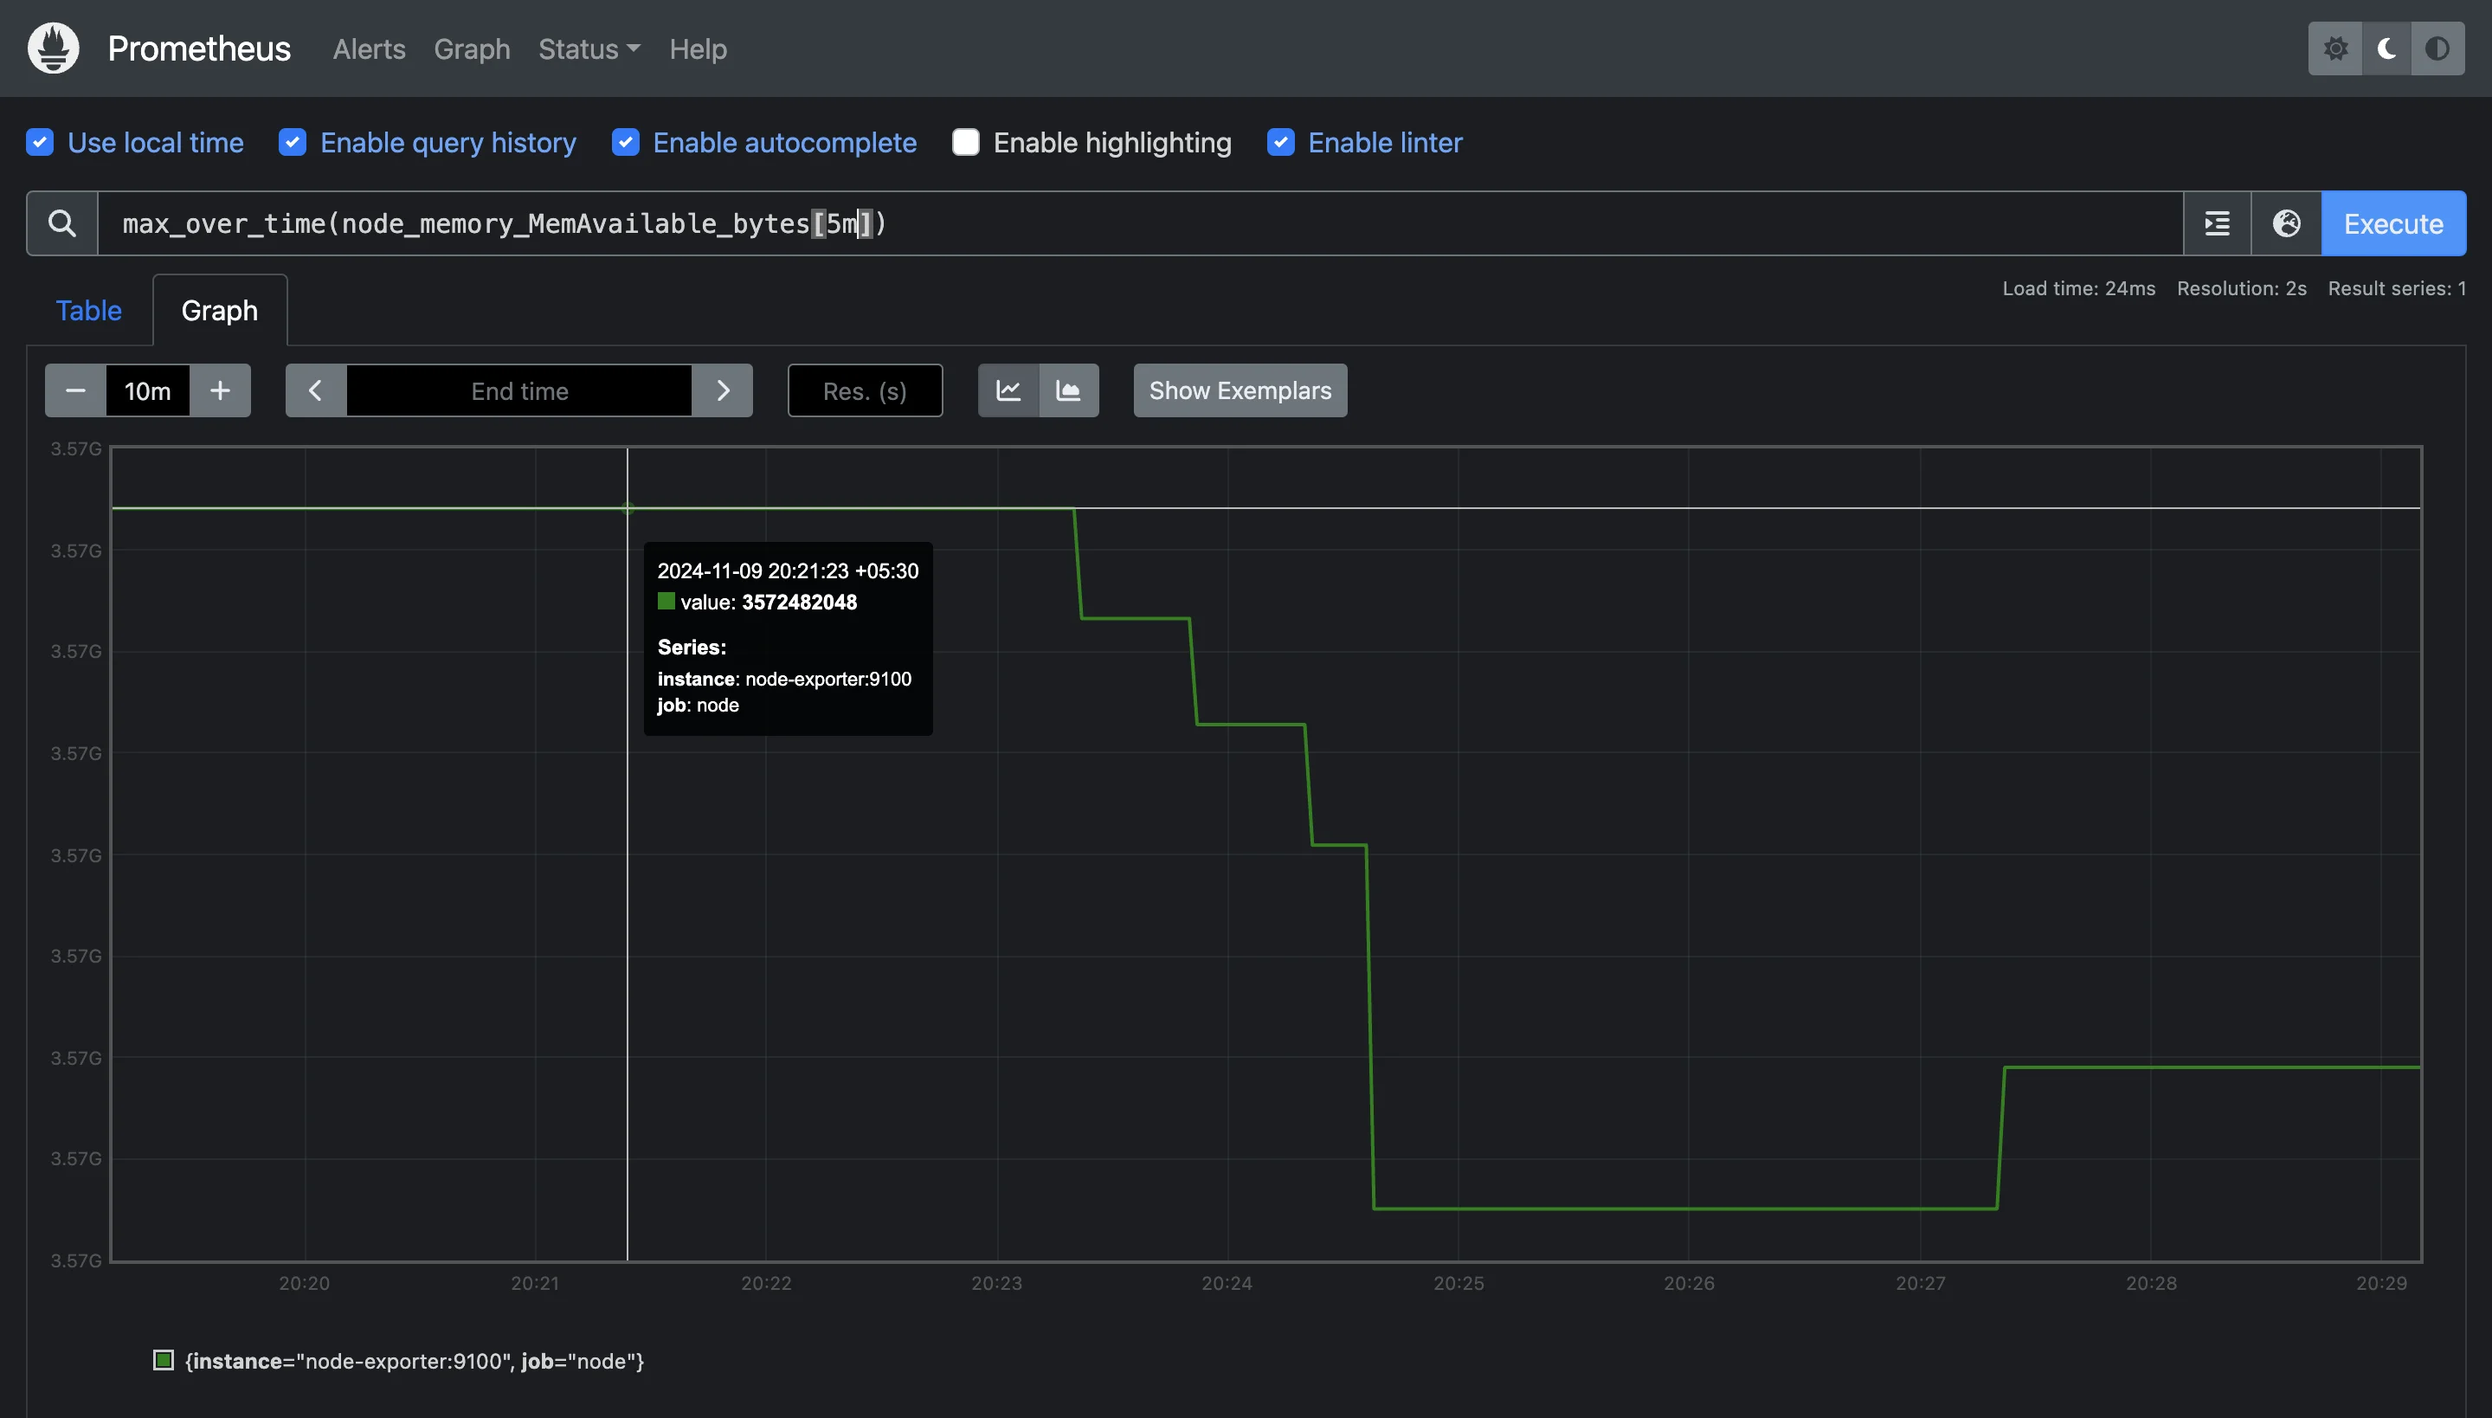Expand the Status dropdown menu
The height and width of the screenshot is (1418, 2492).
pyautogui.click(x=589, y=48)
